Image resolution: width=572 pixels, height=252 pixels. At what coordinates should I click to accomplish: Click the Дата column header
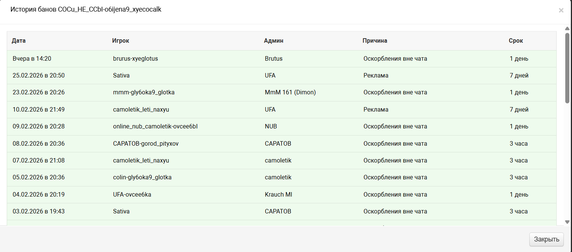[x=19, y=41]
